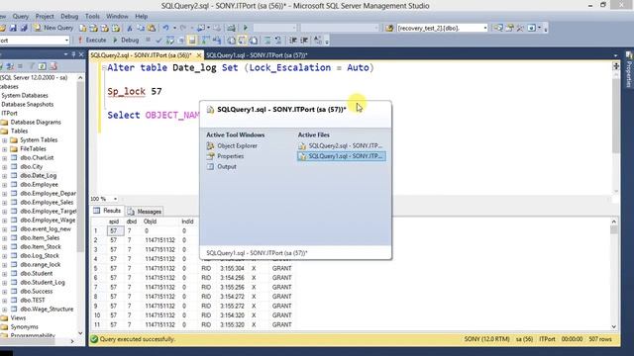
Task: Click the Uncomment selected lines icon
Action: coord(278,40)
